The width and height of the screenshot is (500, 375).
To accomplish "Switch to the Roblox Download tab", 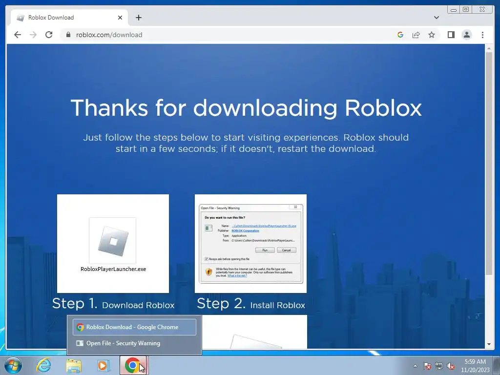I will click(69, 18).
